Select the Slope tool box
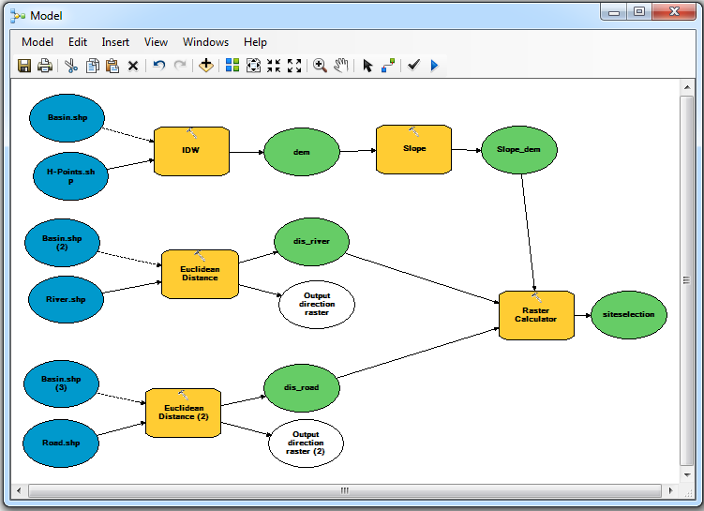Image resolution: width=704 pixels, height=511 pixels. [413, 149]
